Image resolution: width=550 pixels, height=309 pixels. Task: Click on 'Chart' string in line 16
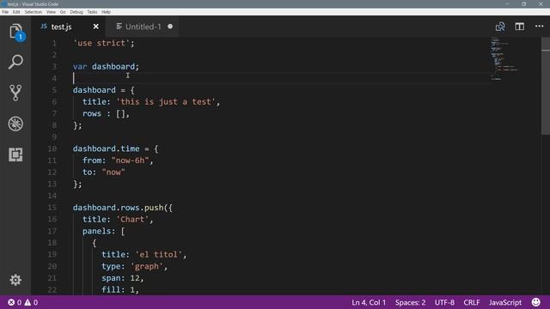132,220
